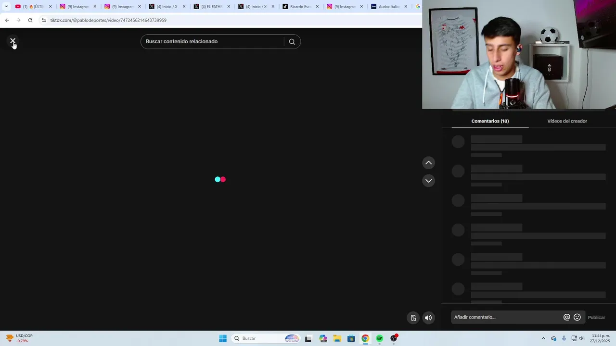Close the '(4) EL FATHER' tab
The image size is (616, 346).
[x=229, y=7]
